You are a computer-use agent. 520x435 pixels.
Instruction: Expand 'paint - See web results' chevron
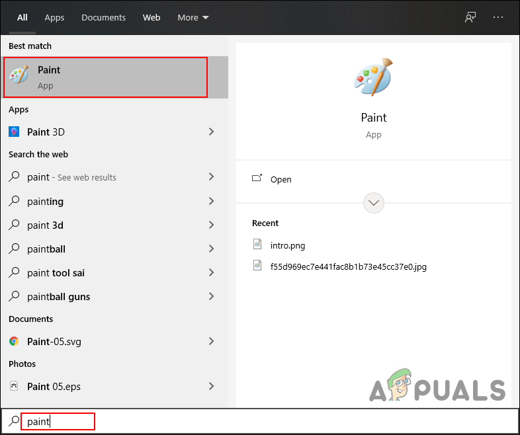click(211, 177)
